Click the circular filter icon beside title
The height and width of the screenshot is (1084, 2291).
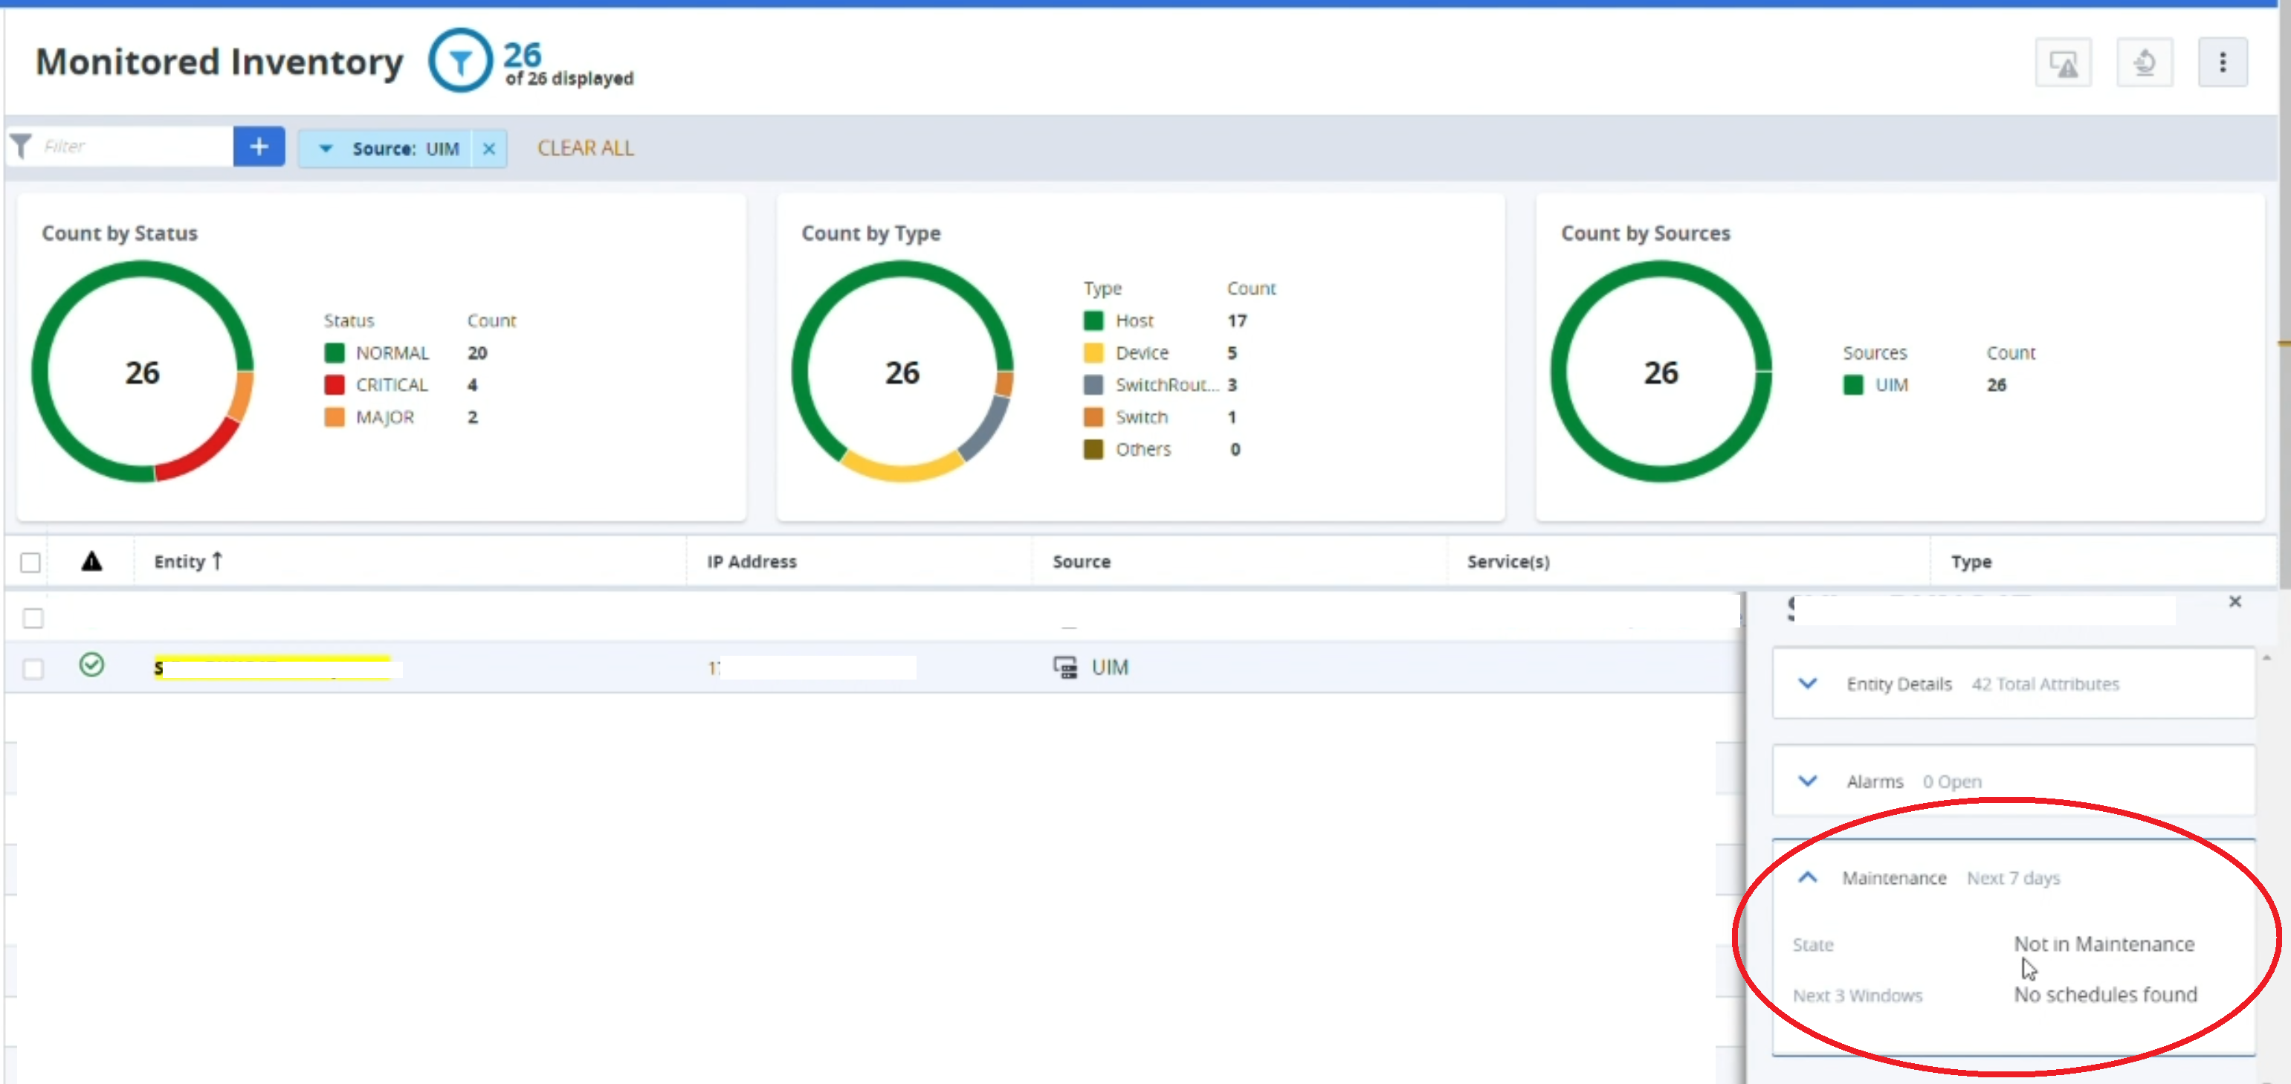click(460, 60)
